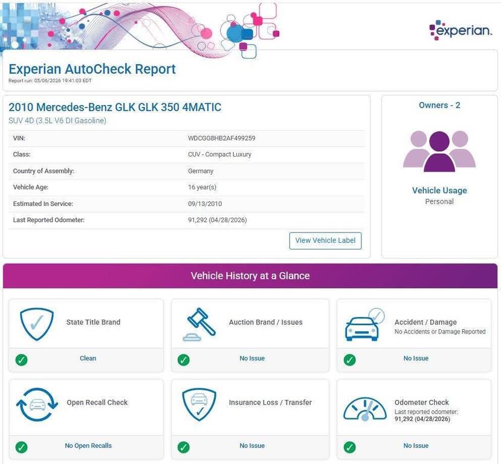Open No Issue under Insurance Loss / Transfer
This screenshot has height=464, width=501.
click(252, 445)
